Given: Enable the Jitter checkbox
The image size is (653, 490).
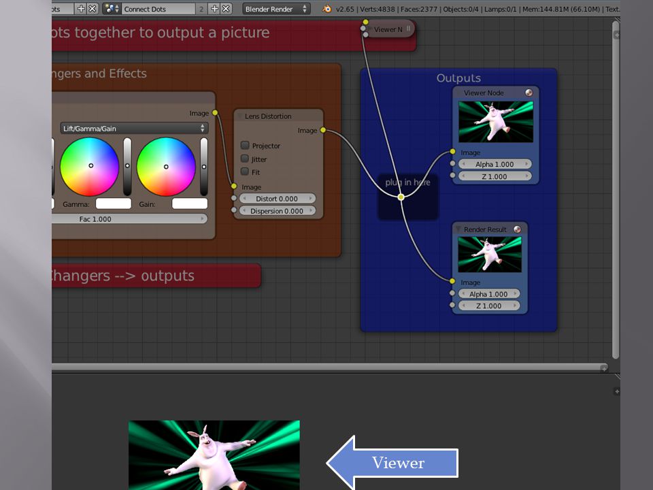Looking at the screenshot, I should pyautogui.click(x=245, y=159).
